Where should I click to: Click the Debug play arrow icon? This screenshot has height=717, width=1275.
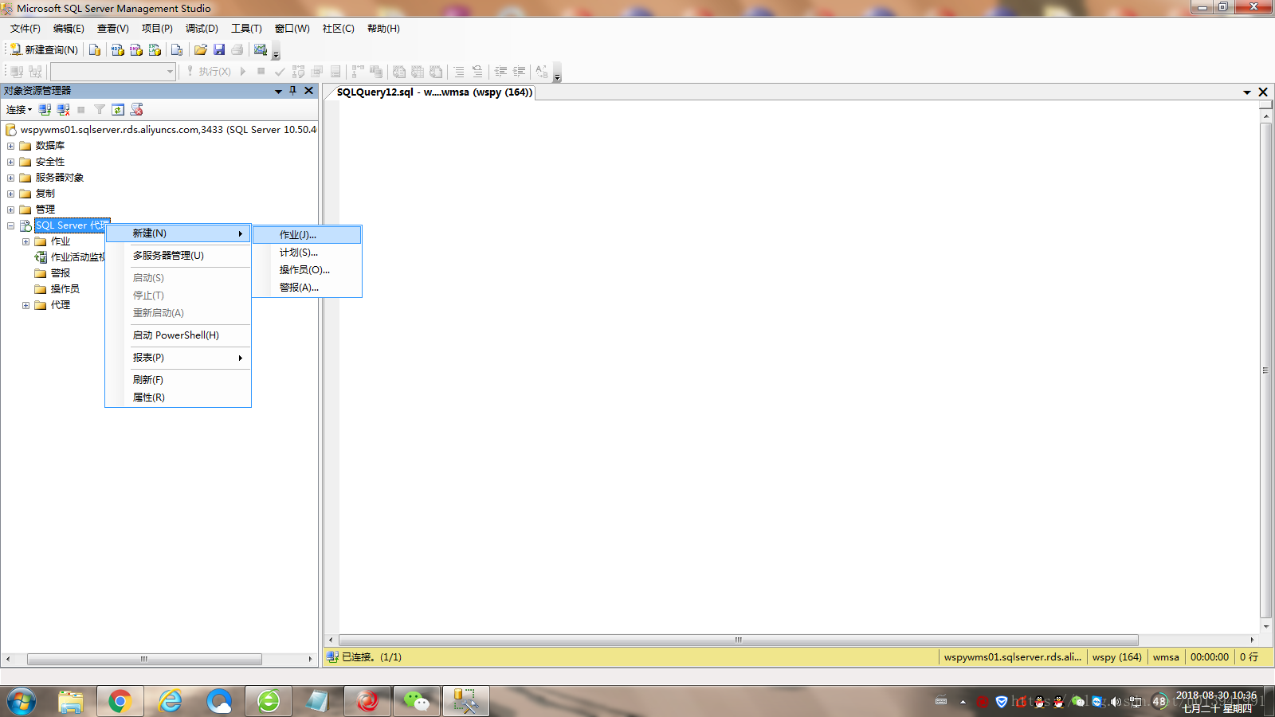point(243,72)
